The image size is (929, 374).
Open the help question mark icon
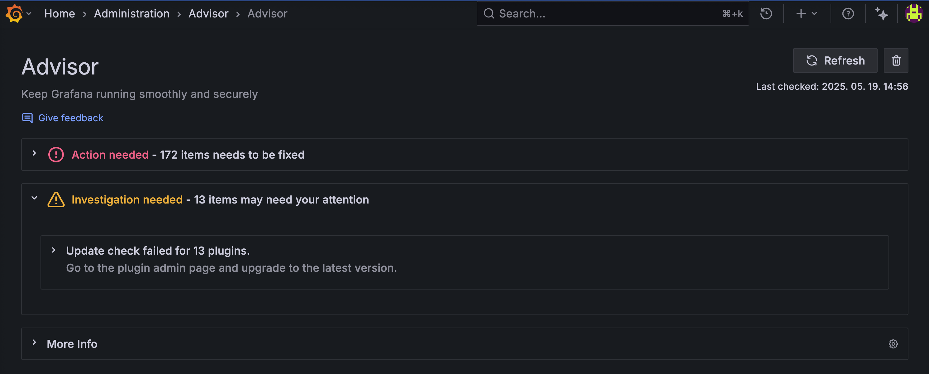click(x=847, y=14)
